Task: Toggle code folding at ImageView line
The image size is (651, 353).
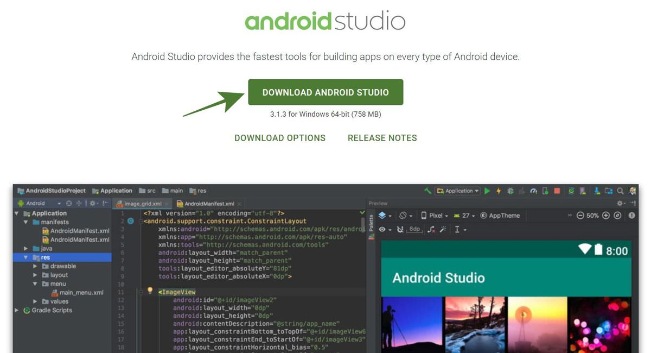Action: pyautogui.click(x=141, y=292)
